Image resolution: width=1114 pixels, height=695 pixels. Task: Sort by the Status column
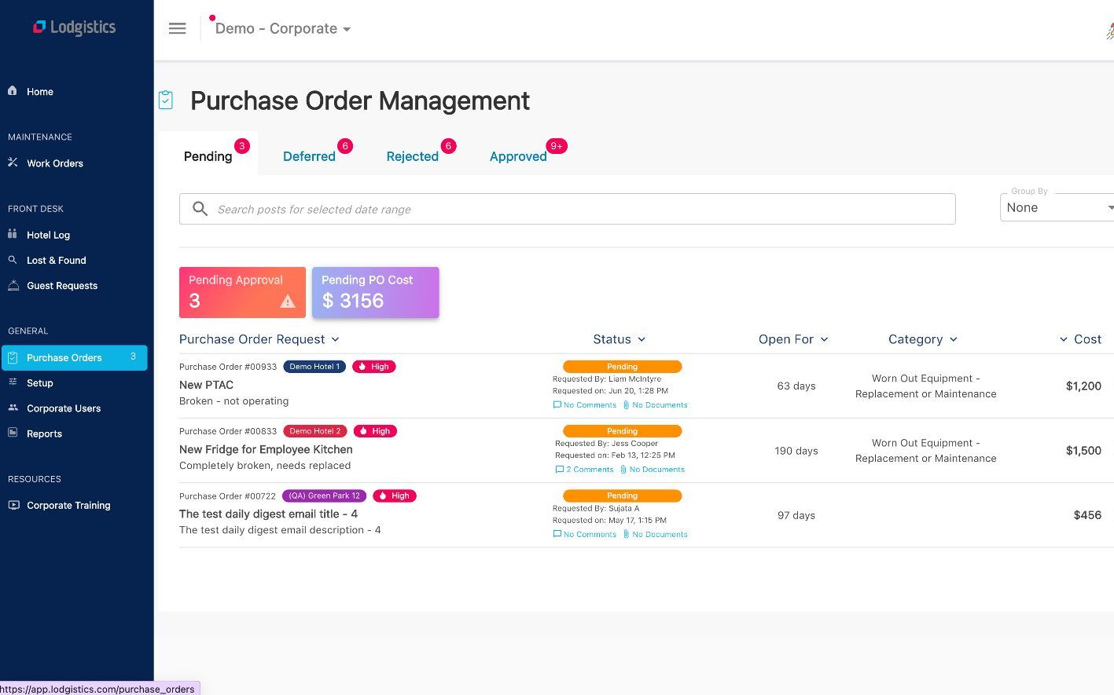point(619,339)
